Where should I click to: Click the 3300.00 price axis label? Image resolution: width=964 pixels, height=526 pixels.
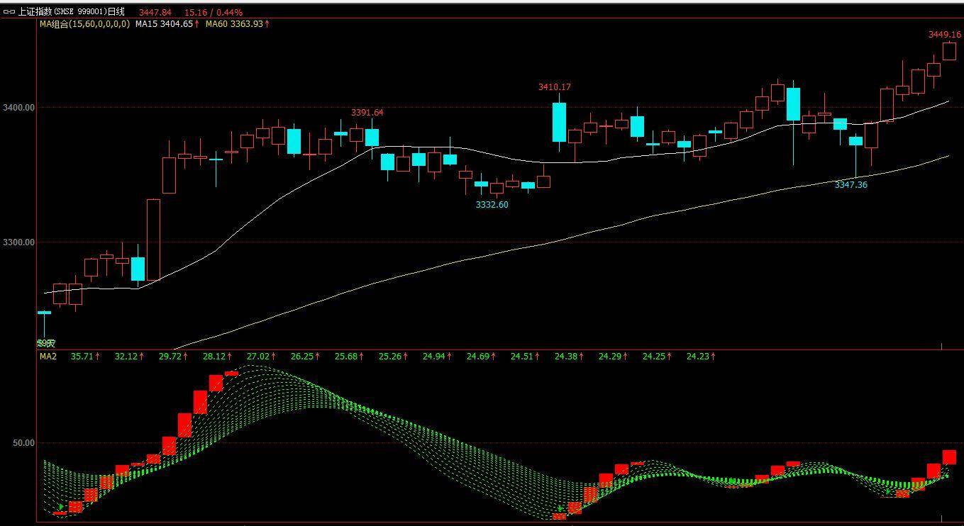point(18,242)
